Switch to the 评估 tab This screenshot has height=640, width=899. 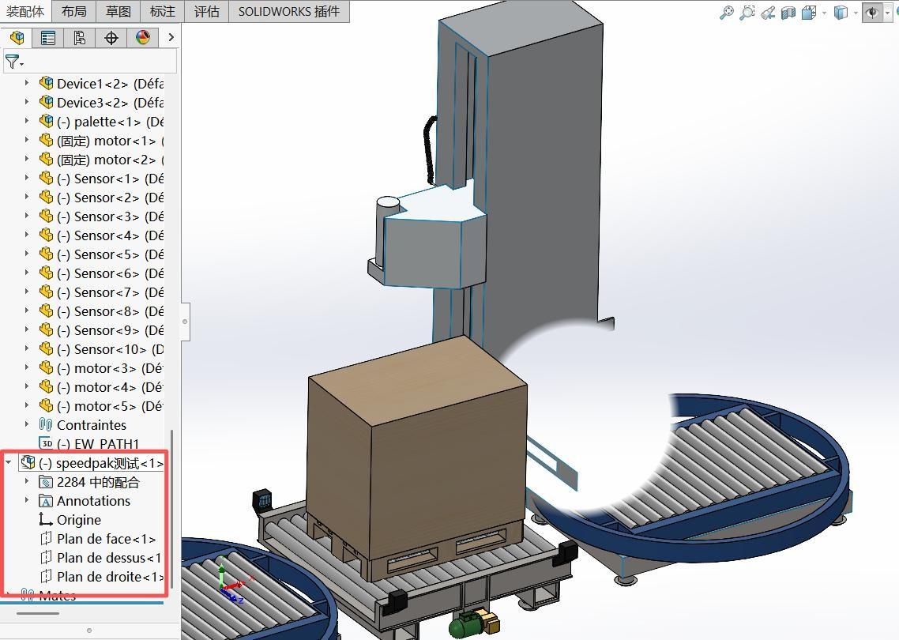coord(206,12)
